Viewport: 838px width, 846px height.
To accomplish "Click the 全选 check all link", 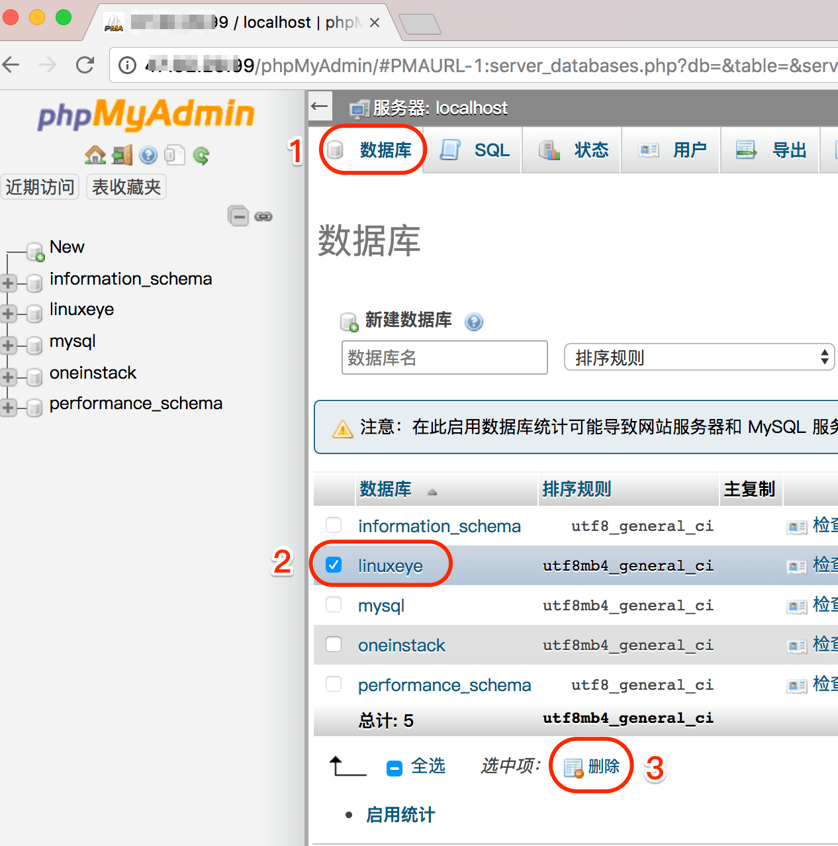I will point(428,766).
